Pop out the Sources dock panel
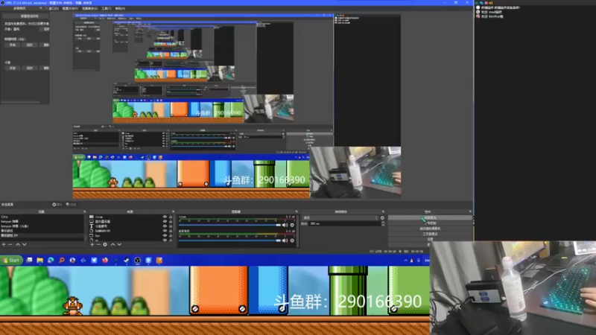This screenshot has width=596, height=335. (174, 211)
